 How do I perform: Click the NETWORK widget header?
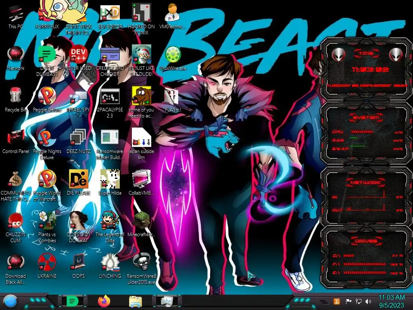(366, 182)
